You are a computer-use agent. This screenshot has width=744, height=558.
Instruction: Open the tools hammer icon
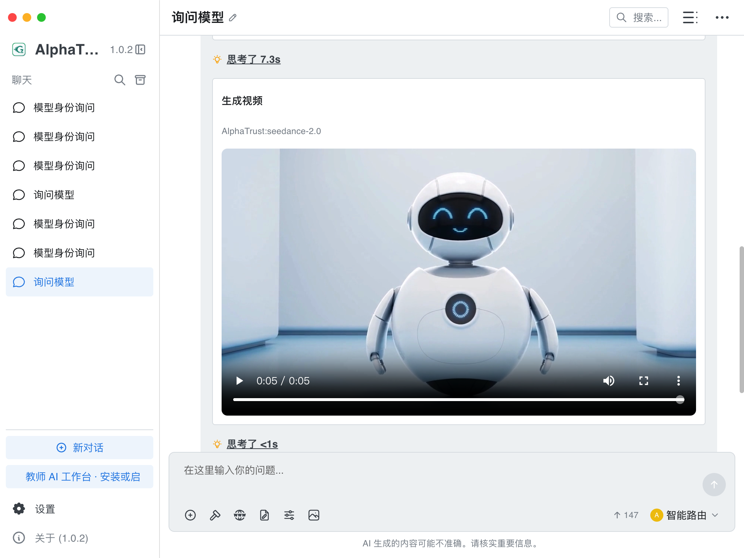click(x=215, y=515)
